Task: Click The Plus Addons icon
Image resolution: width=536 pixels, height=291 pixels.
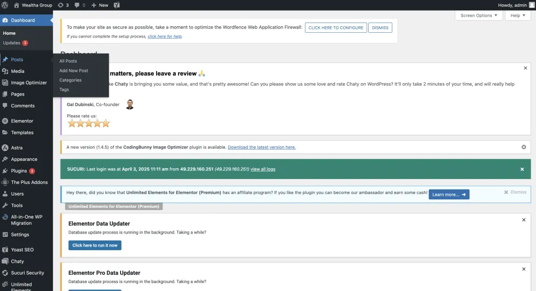Action: (x=5, y=182)
